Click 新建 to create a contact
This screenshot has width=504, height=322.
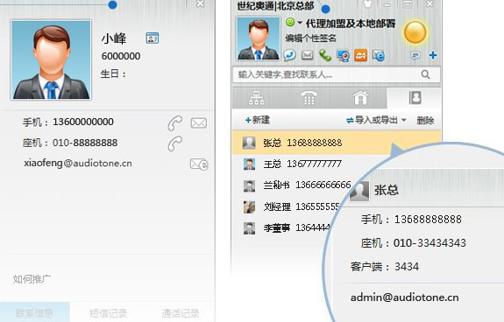pos(258,120)
